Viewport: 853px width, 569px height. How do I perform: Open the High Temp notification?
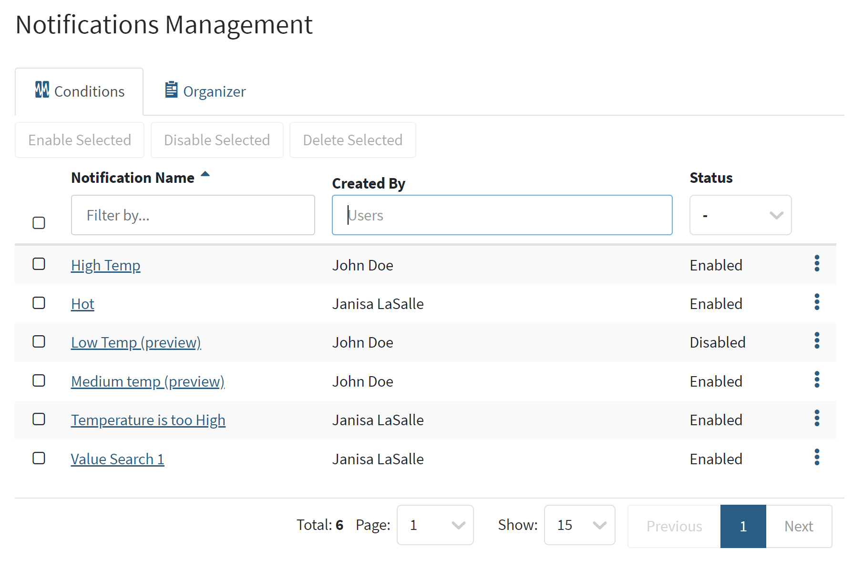pos(105,265)
